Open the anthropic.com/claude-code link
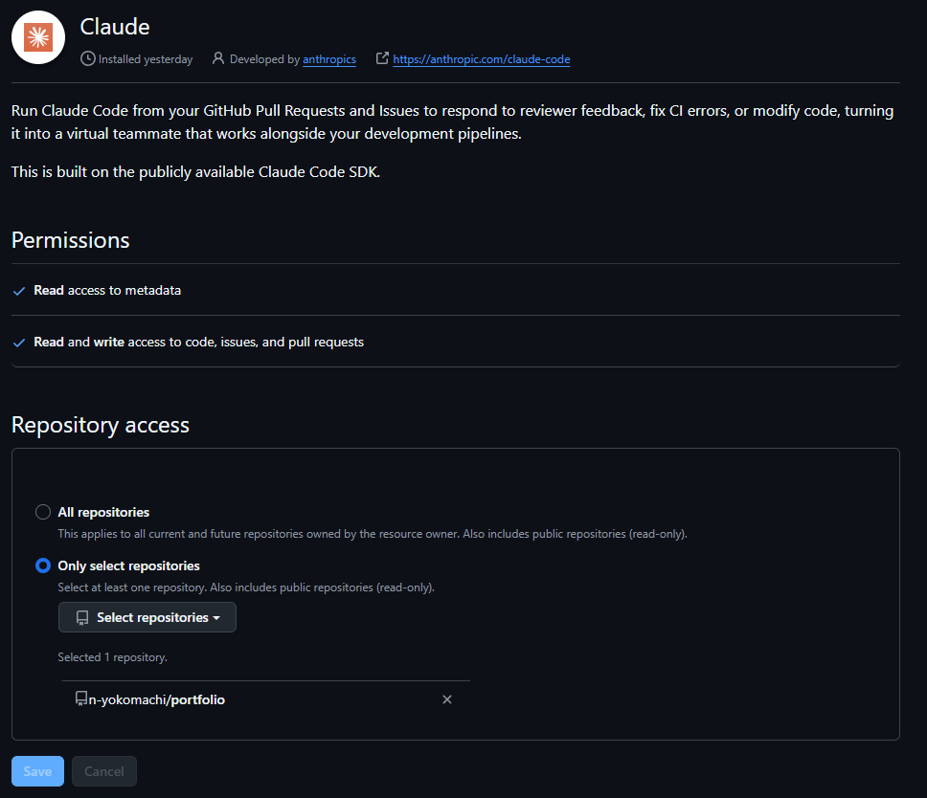The width and height of the screenshot is (927, 798). click(482, 59)
